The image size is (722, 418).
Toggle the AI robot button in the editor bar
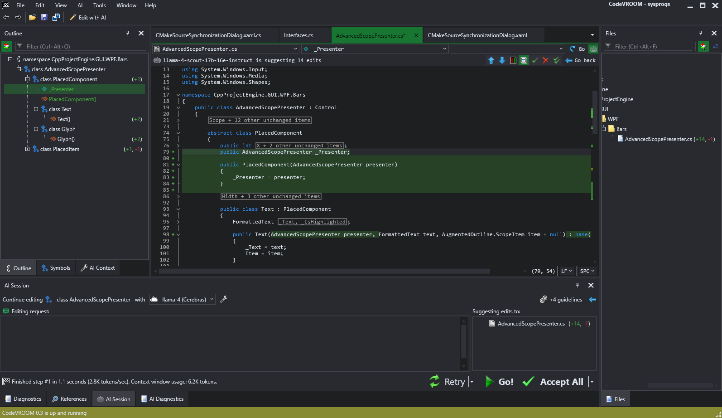tap(593, 49)
